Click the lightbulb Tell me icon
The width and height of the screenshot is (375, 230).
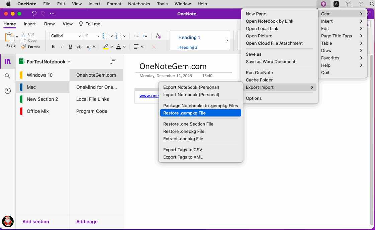[81, 24]
